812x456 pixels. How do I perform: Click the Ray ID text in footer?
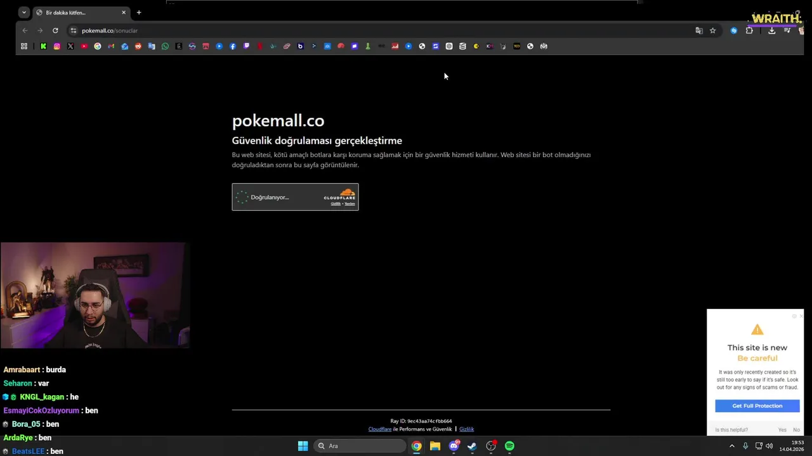[x=421, y=421]
